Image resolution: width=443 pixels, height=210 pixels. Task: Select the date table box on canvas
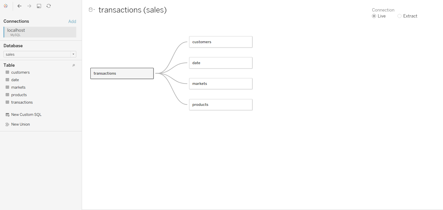[221, 63]
